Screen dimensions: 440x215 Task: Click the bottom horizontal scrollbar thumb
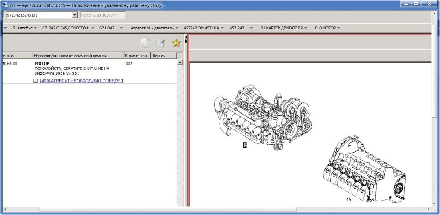tap(167, 209)
